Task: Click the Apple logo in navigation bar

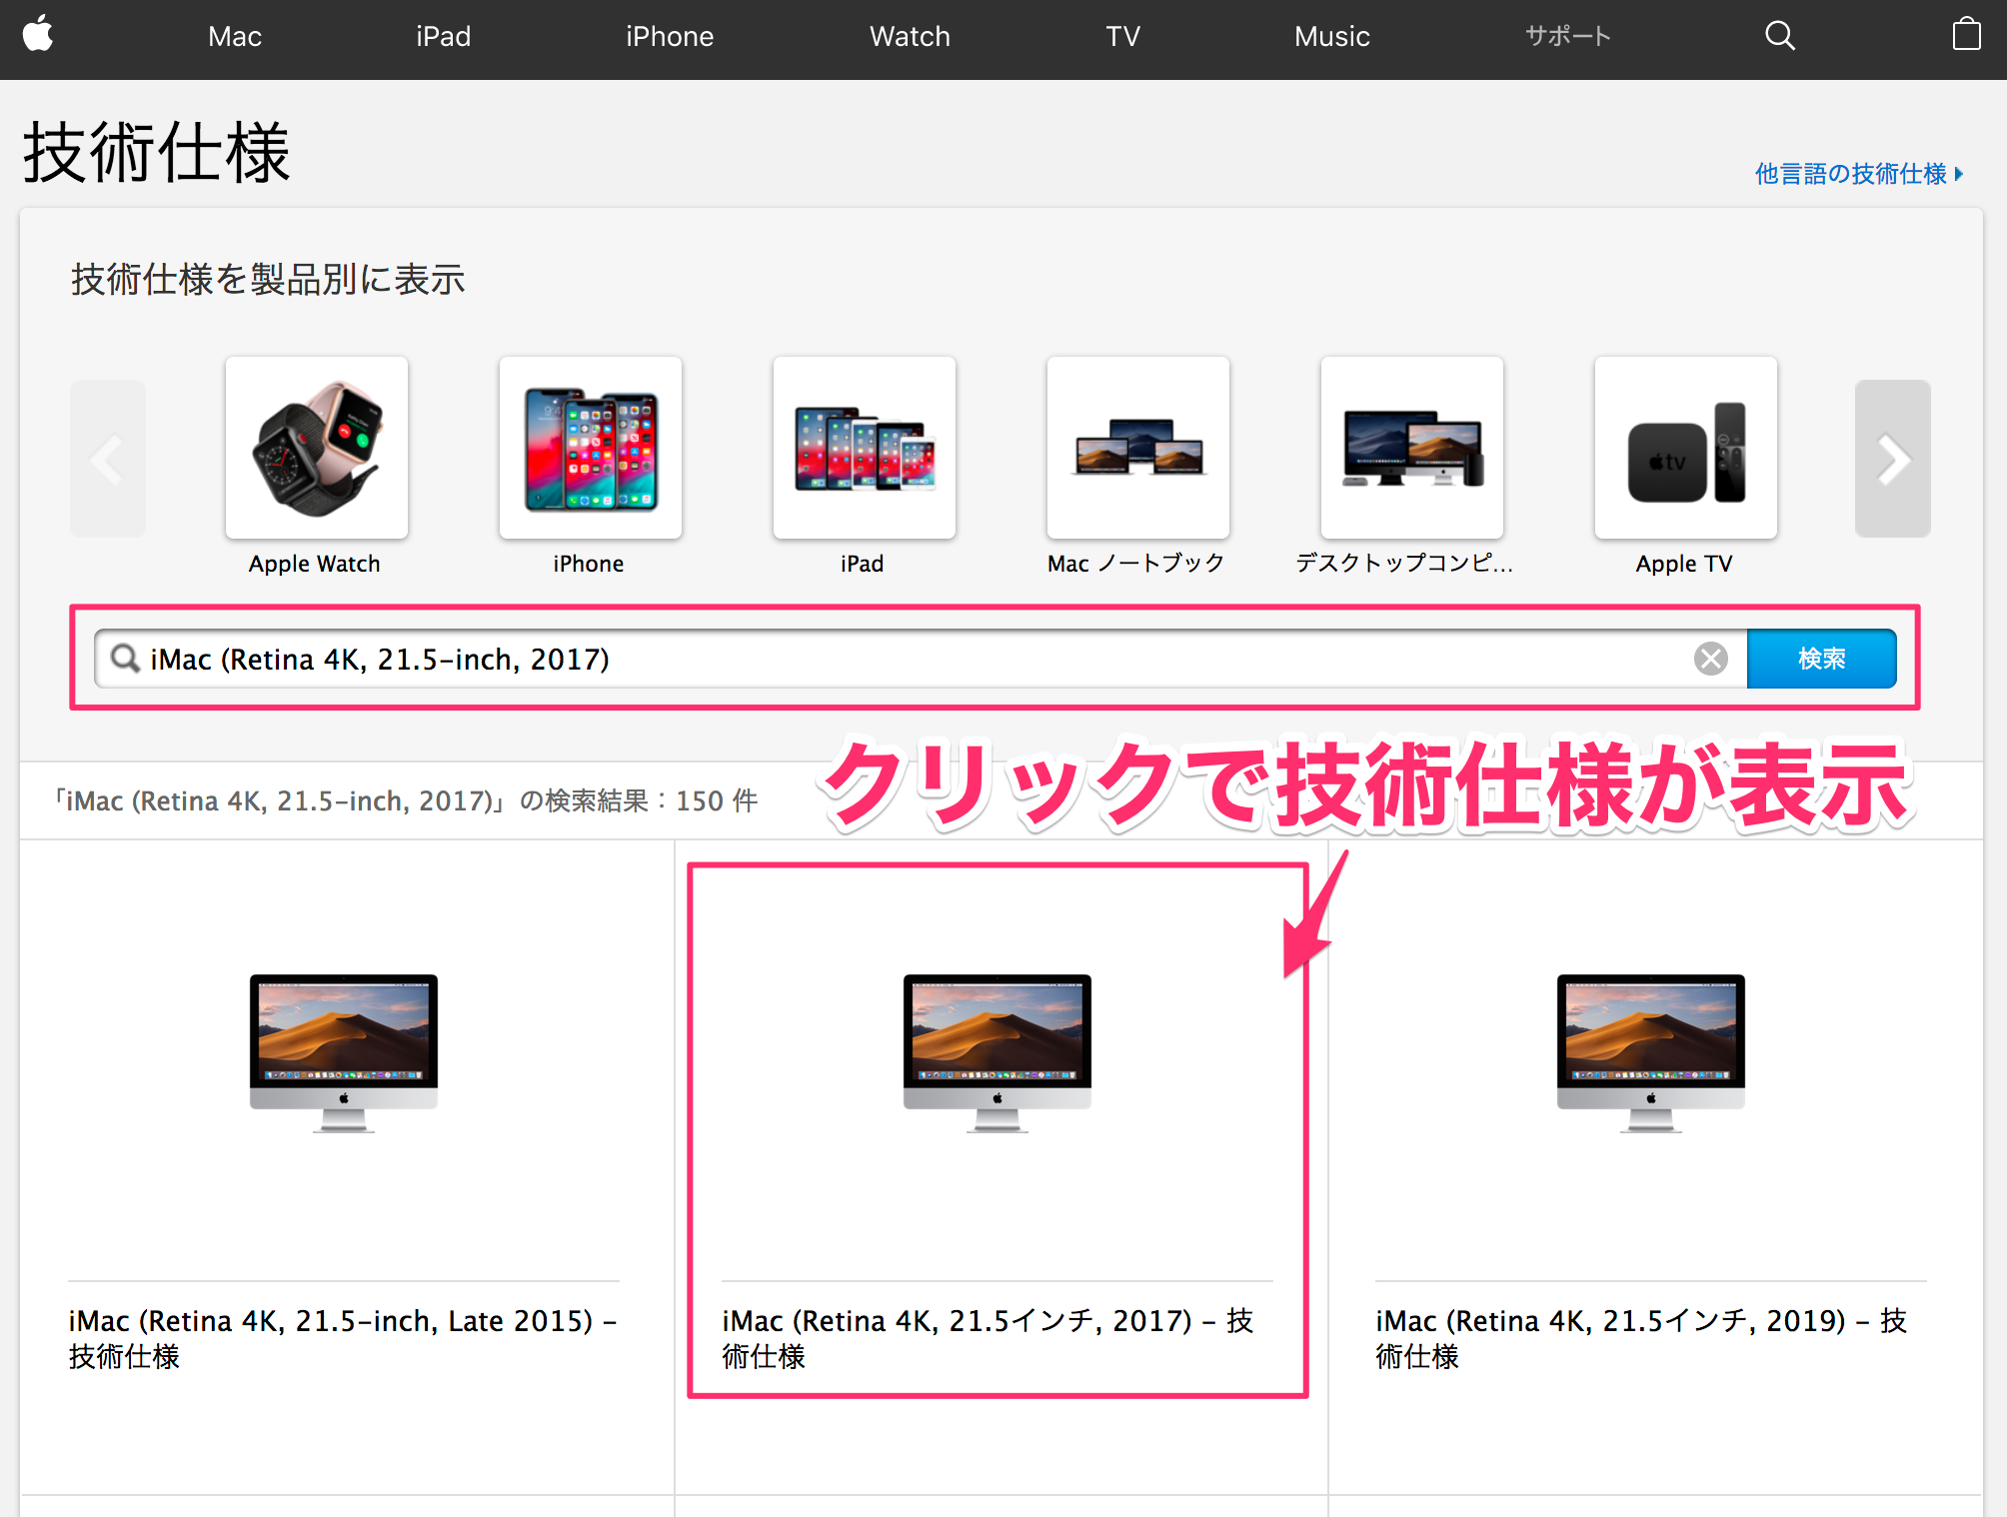Action: (38, 34)
